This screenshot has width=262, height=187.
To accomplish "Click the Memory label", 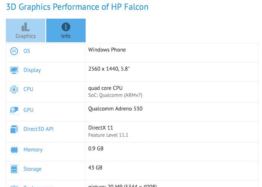I will tap(33, 150).
